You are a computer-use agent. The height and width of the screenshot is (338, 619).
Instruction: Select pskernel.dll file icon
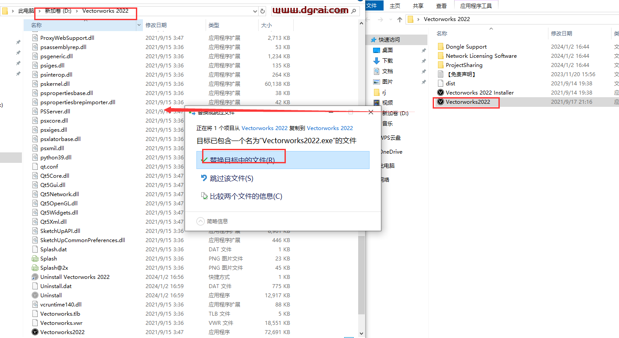[35, 84]
